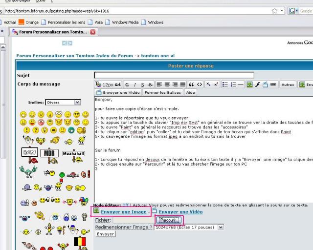Click inside the message body text area

pos(203,149)
